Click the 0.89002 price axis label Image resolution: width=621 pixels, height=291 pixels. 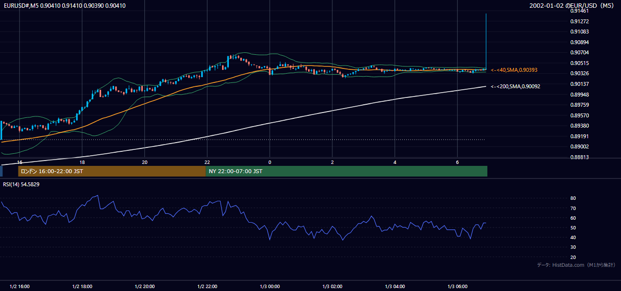click(x=579, y=146)
